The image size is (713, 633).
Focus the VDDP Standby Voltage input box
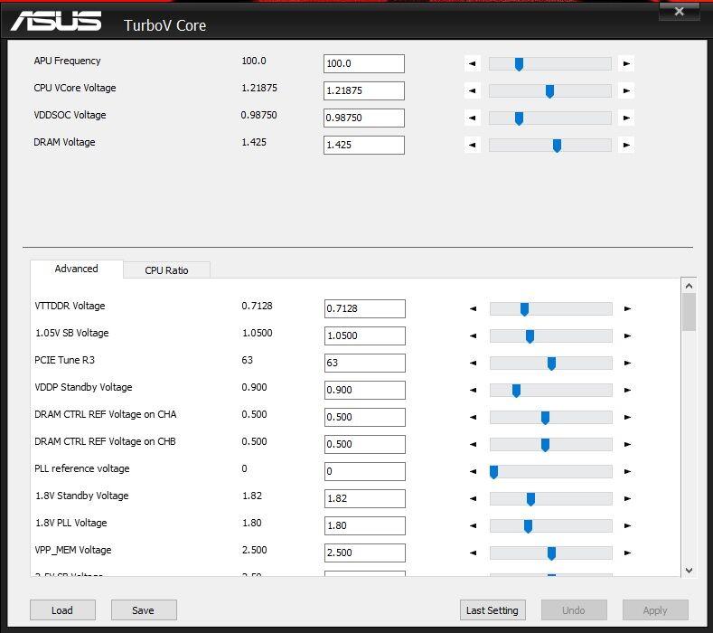click(365, 390)
